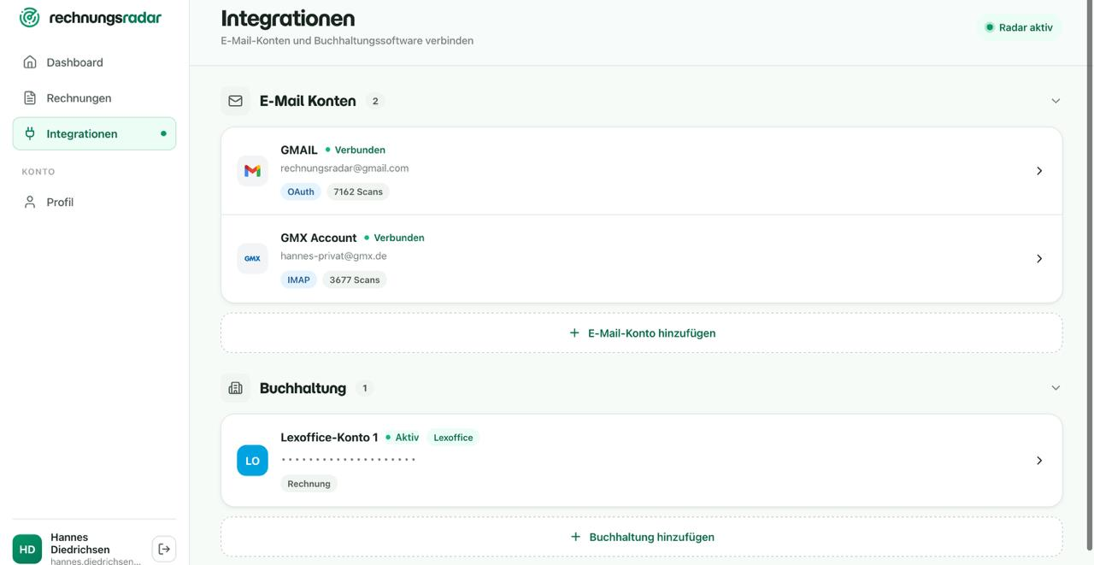Click E-Mail-Konto hinzufügen button

642,333
